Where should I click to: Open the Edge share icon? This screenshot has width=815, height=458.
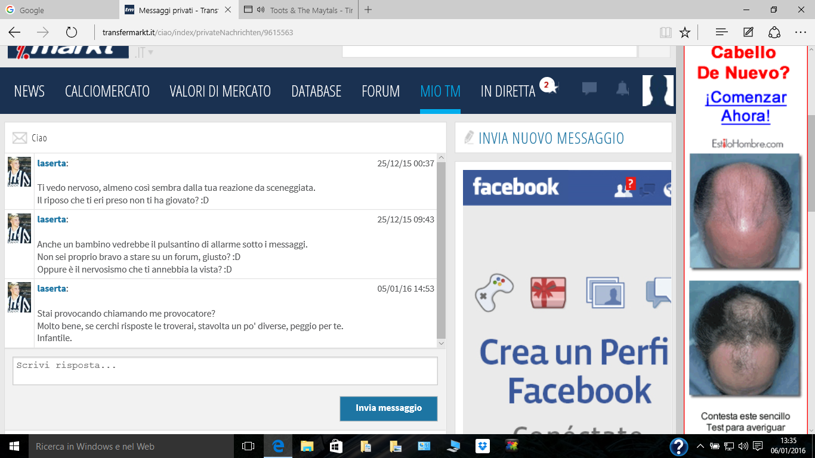(x=774, y=32)
